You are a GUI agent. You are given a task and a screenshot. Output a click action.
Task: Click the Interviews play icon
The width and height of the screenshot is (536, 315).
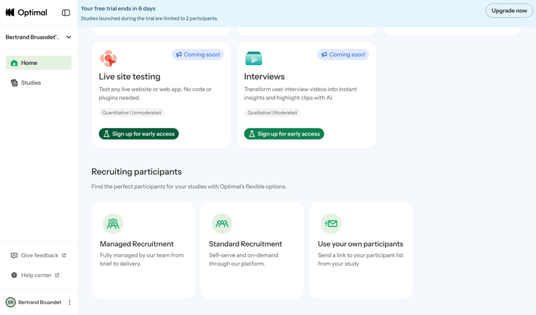[253, 58]
